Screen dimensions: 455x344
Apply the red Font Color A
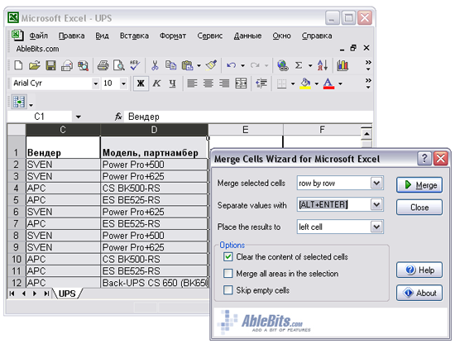[x=328, y=84]
